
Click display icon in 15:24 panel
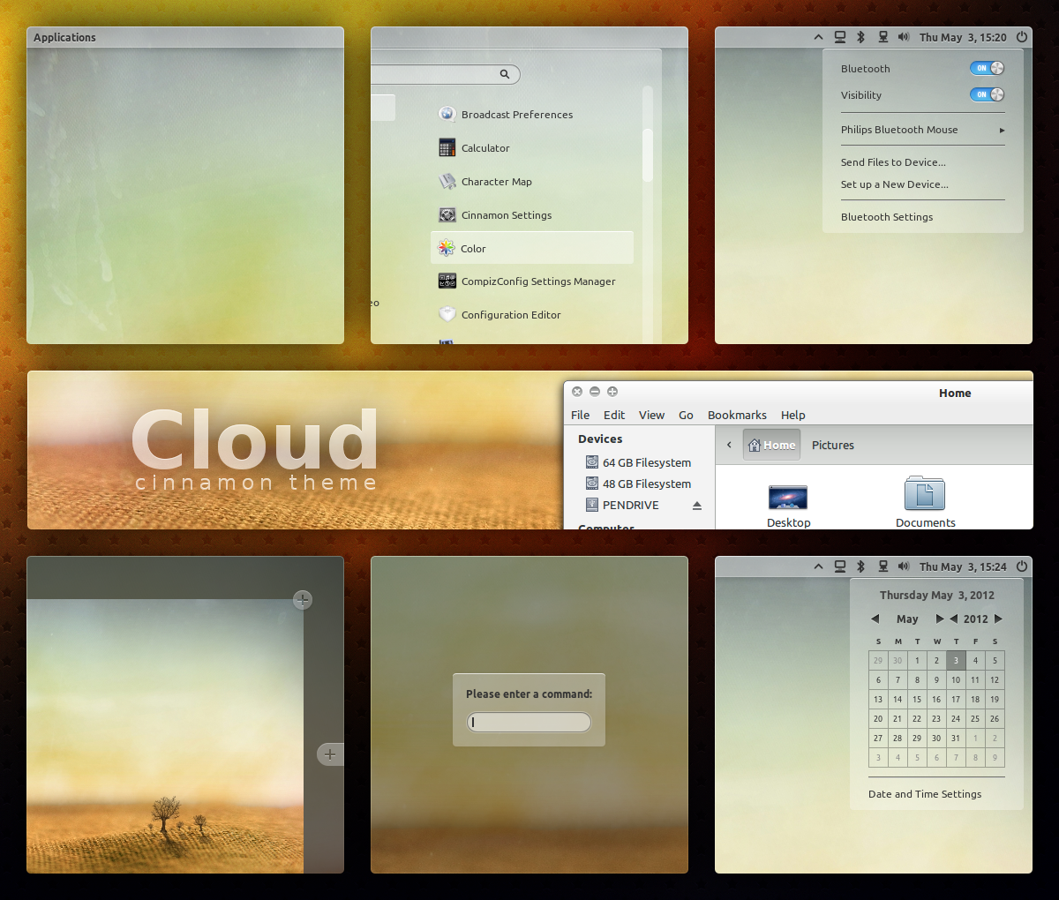(840, 566)
